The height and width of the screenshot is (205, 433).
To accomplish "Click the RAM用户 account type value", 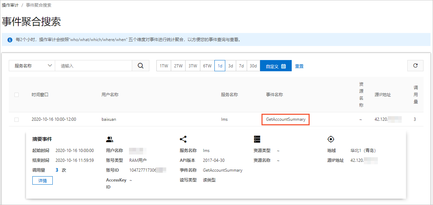I will click(x=138, y=160).
